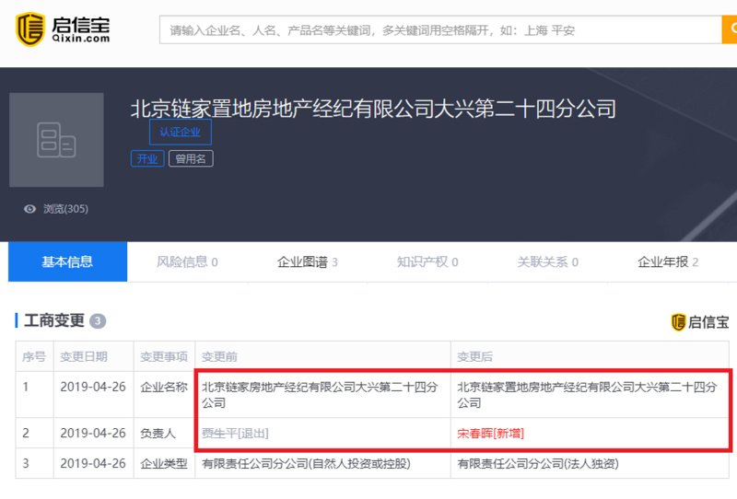
Task: Click the company placeholder avatar image
Action: coord(56,140)
